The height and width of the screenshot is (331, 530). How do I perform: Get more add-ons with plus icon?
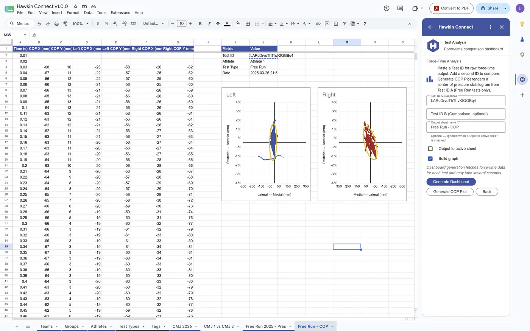(522, 95)
